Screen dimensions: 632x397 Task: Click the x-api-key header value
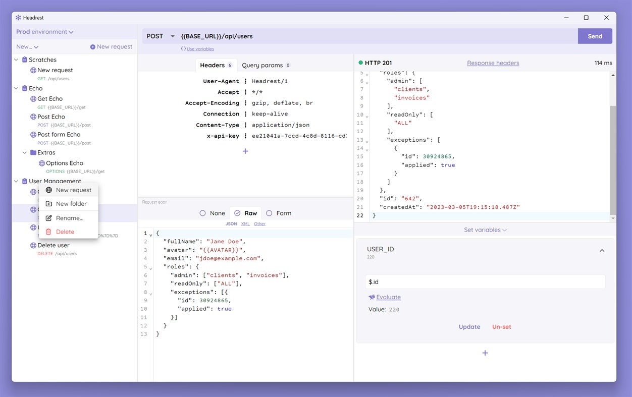pos(299,136)
